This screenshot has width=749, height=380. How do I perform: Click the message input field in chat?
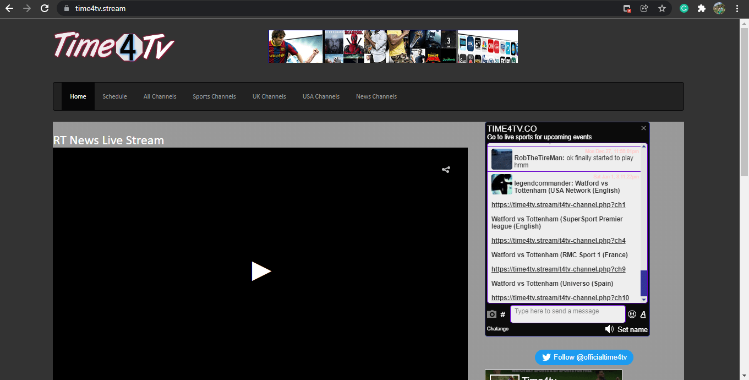coord(568,314)
